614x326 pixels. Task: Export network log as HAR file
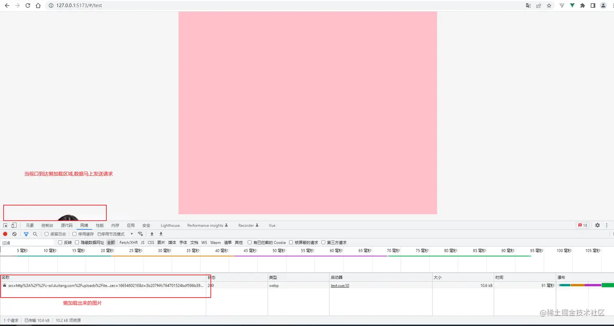[x=160, y=234]
